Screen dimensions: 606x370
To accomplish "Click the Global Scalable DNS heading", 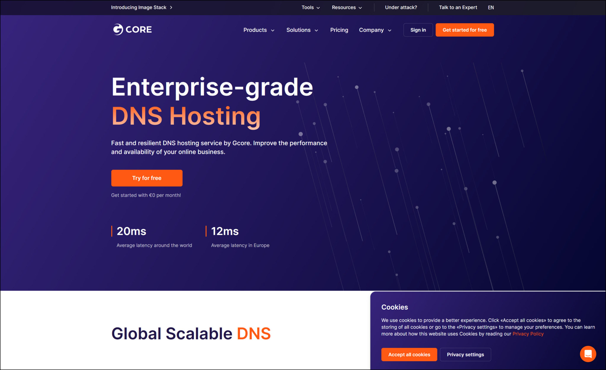I will click(191, 334).
